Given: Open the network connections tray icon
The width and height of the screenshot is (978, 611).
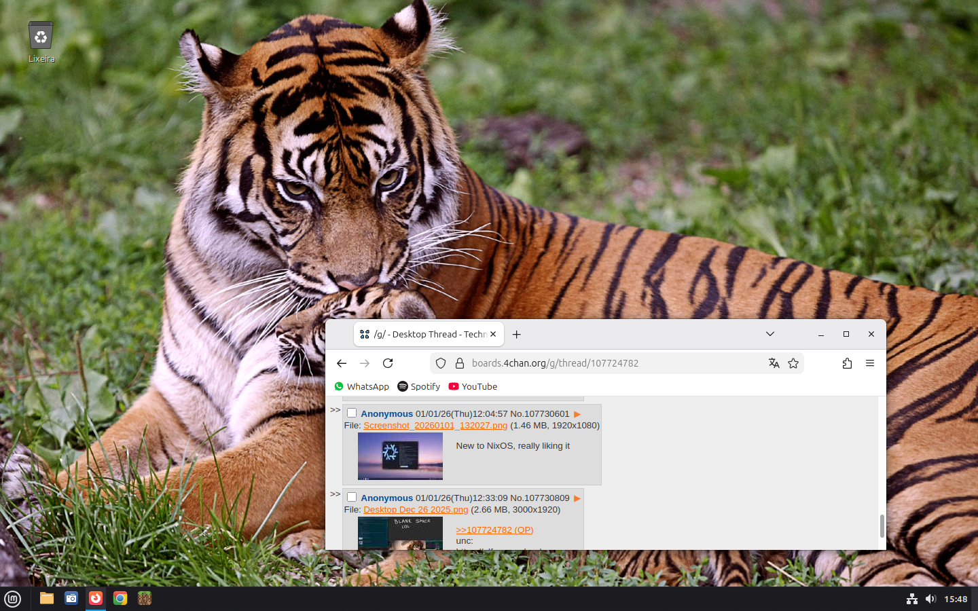Looking at the screenshot, I should pyautogui.click(x=912, y=599).
